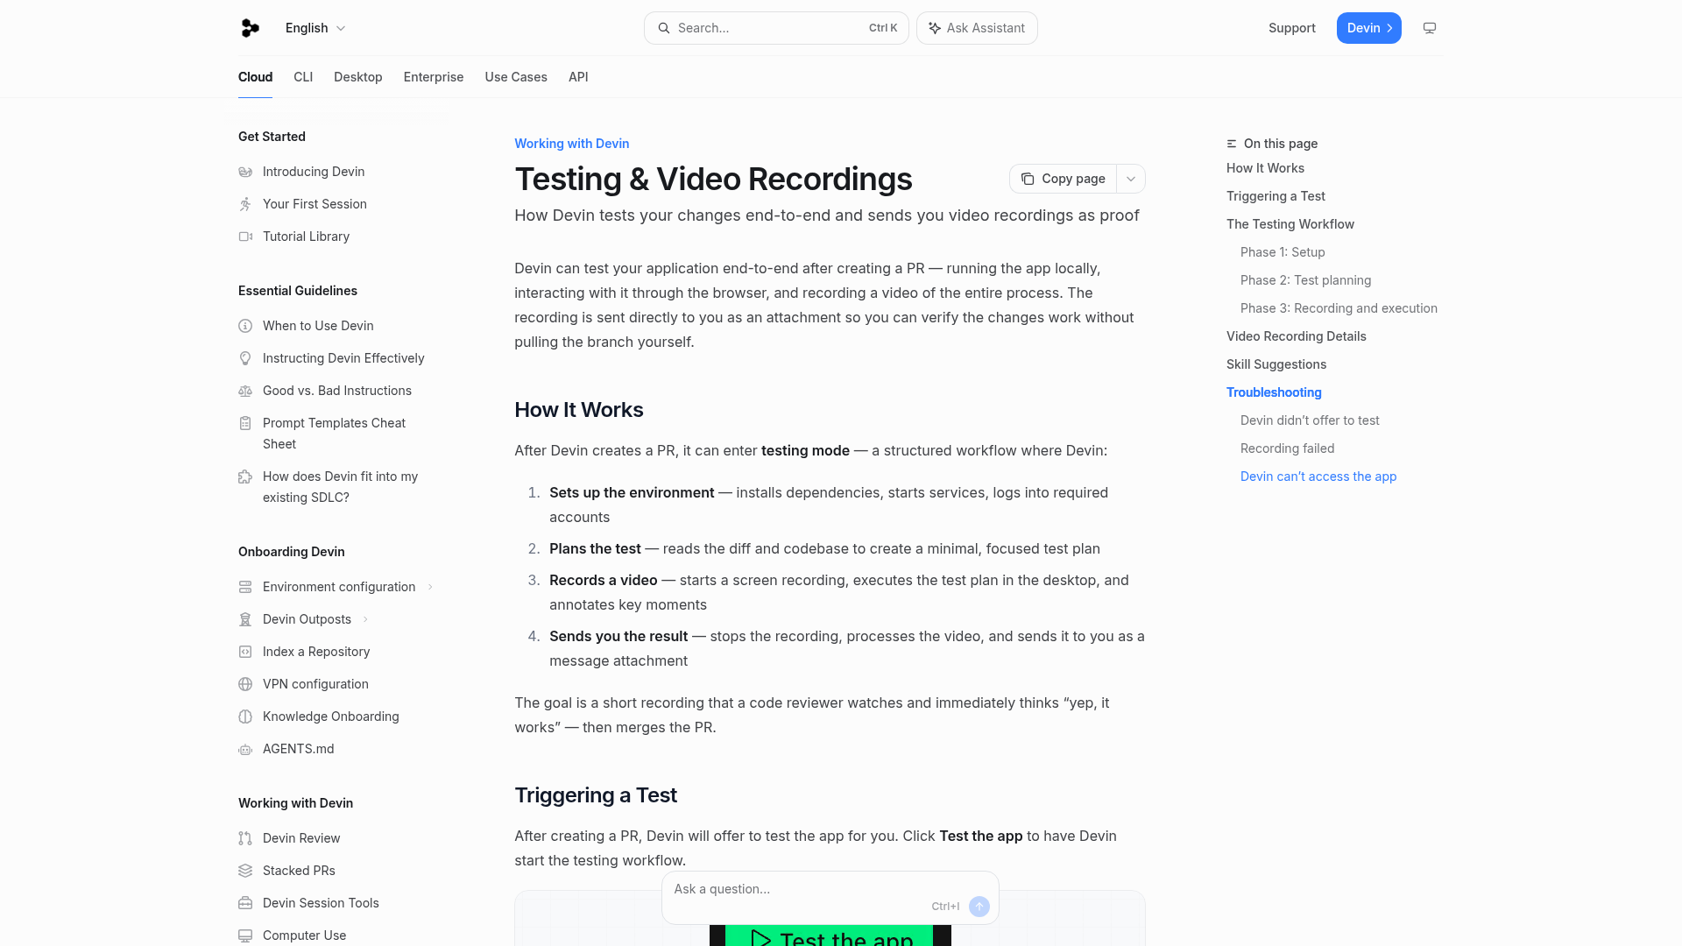Click the Triggering a Test heading
Viewport: 1682px width, 946px height.
click(596, 795)
